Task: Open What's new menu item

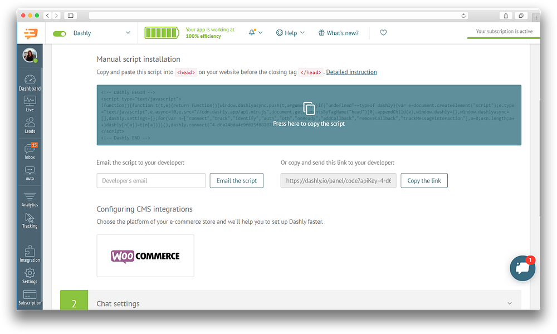Action: point(339,33)
